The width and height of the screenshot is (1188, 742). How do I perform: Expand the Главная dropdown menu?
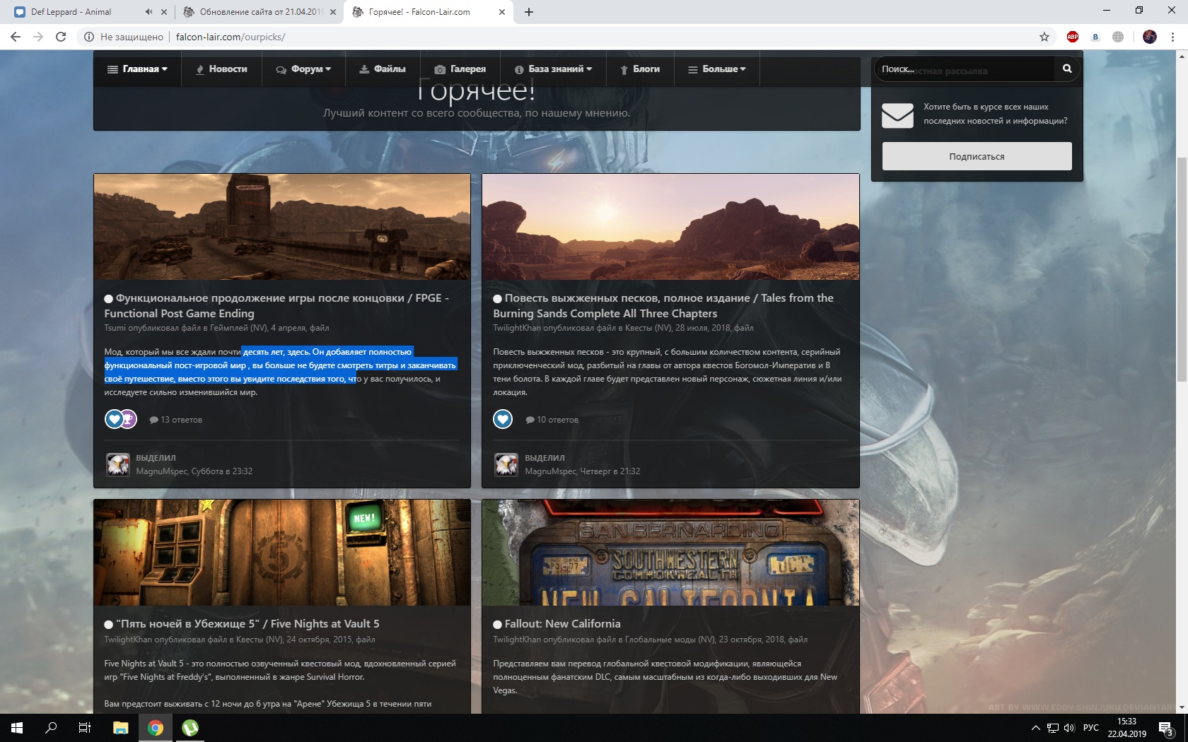tap(137, 69)
